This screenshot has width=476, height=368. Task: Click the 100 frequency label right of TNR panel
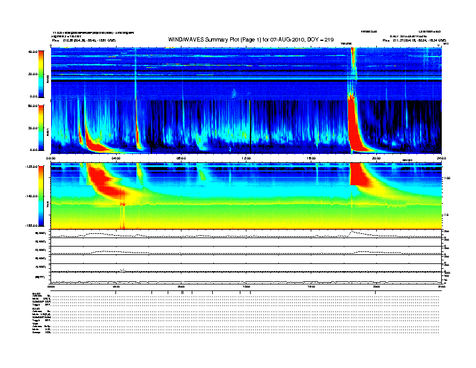(447, 178)
